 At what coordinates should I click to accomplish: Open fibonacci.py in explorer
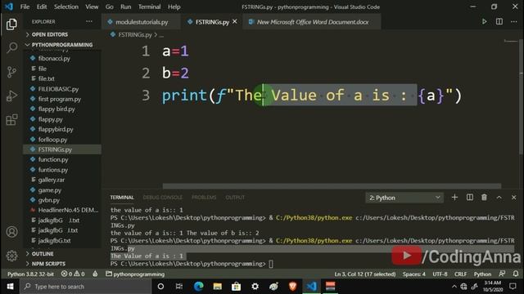[54, 58]
